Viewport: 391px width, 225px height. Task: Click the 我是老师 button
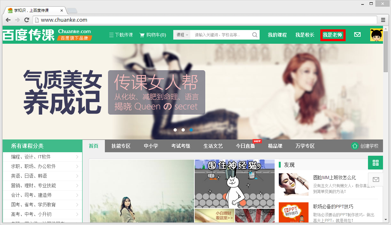coord(332,35)
